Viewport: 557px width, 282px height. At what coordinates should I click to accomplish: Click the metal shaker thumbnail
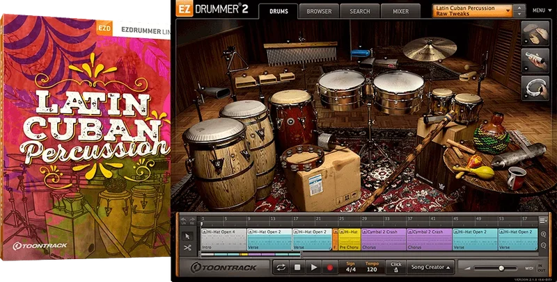point(535,60)
